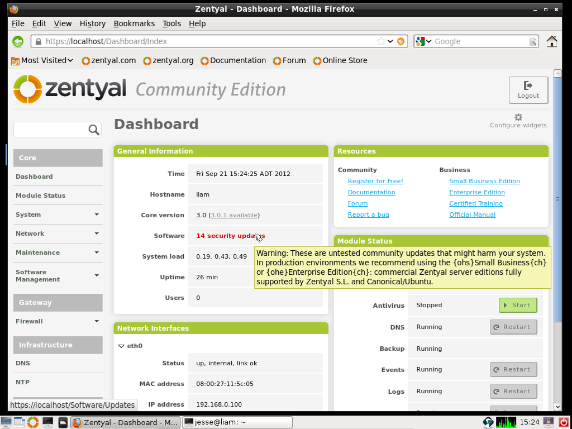
Task: Open the NTP sidebar item
Action: click(22, 382)
